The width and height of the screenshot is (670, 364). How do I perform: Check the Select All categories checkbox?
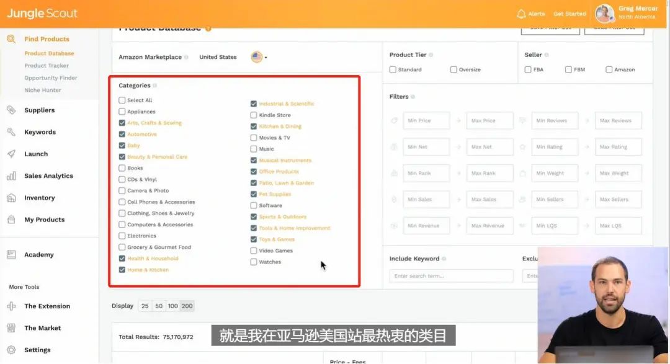tap(122, 100)
